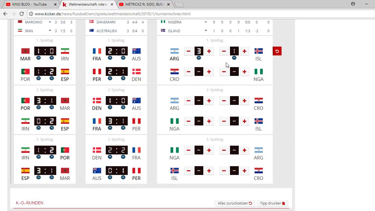Decrease Nigeria's goals against Croatia, matchday 1
The height and width of the screenshot is (211, 375).
(224, 72)
